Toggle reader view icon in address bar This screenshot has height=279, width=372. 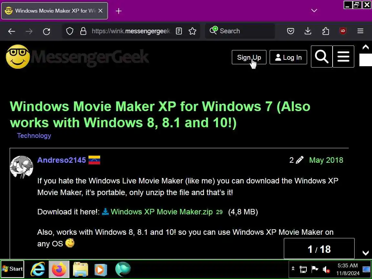click(x=179, y=31)
